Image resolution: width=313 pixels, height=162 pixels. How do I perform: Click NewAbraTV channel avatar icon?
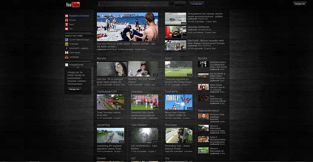tap(66, 48)
